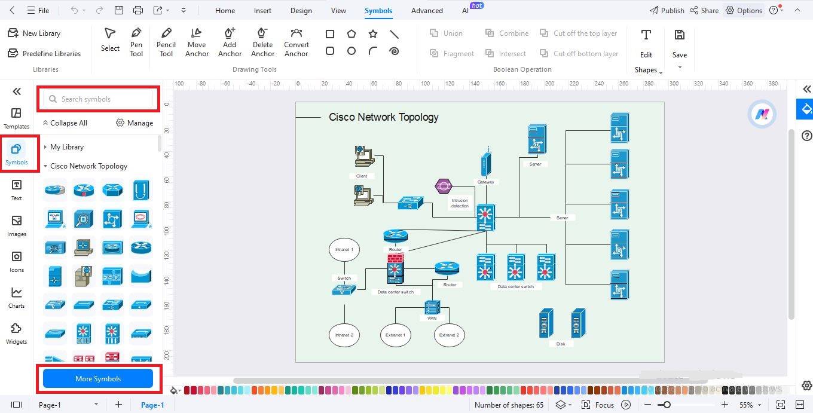The image size is (813, 413).
Task: Click the save disk icon in title bar
Action: point(119,10)
